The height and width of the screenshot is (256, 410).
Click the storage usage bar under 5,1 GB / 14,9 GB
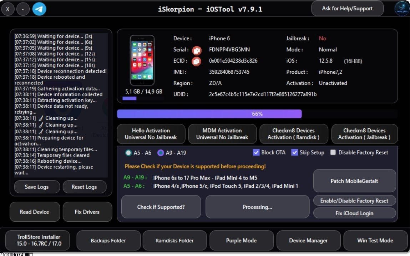(143, 99)
